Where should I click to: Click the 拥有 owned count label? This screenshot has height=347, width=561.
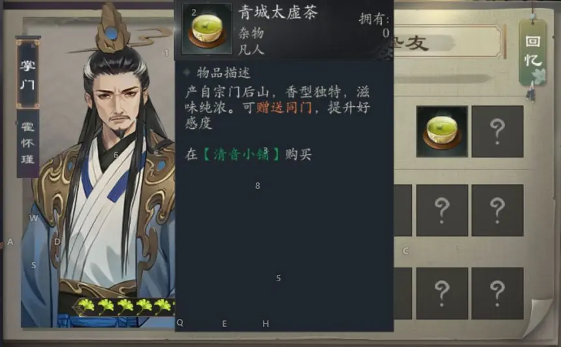click(374, 19)
